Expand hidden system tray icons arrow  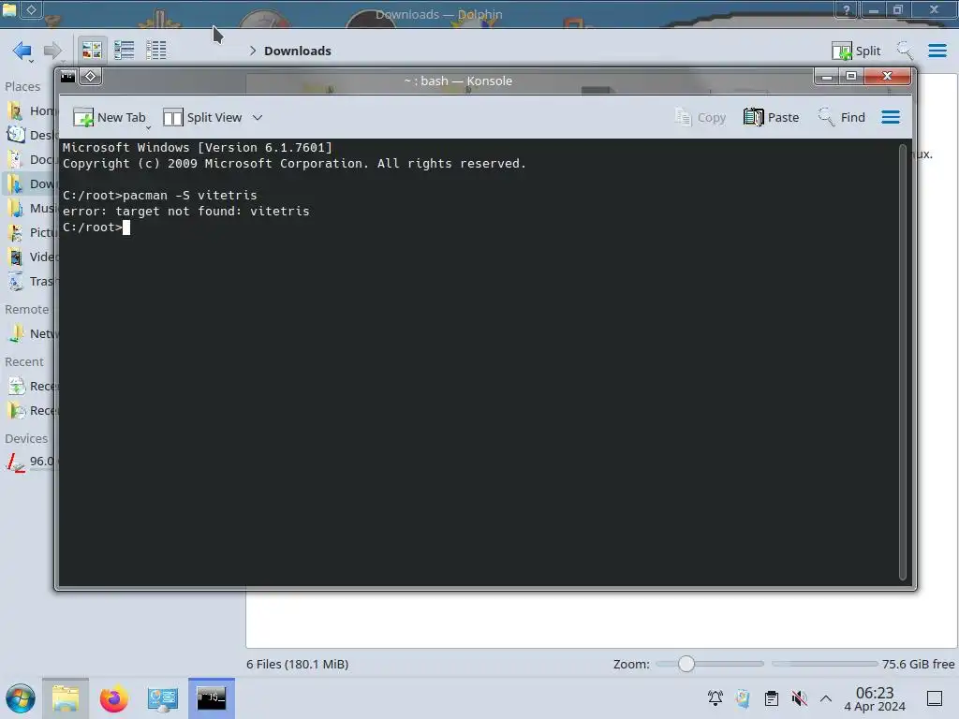click(826, 698)
